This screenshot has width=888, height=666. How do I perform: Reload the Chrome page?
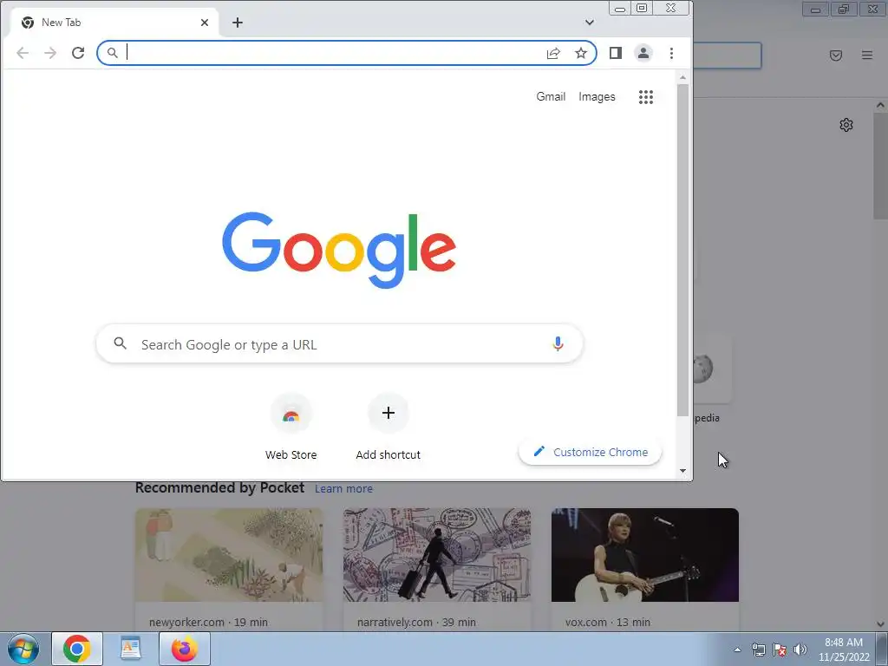(x=78, y=53)
